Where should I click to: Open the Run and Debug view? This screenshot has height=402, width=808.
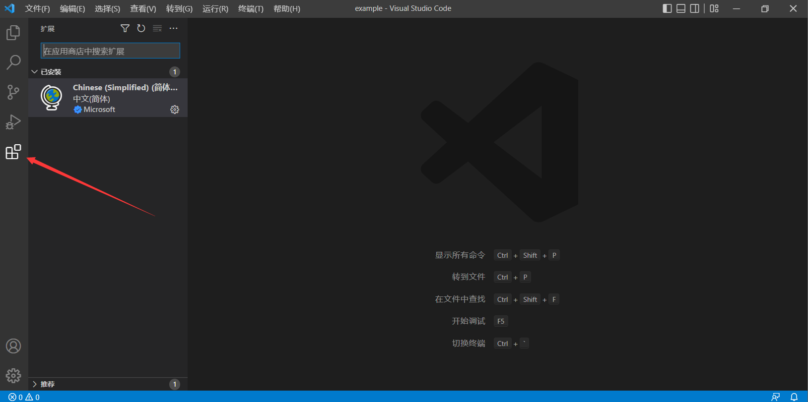(13, 122)
